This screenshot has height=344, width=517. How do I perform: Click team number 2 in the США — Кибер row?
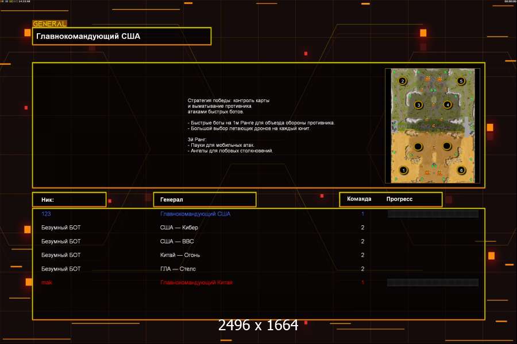pos(362,228)
